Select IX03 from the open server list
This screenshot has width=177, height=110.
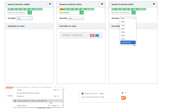click(128, 29)
